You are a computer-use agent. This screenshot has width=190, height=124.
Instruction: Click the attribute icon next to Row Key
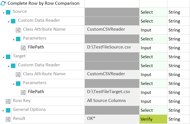(8, 101)
